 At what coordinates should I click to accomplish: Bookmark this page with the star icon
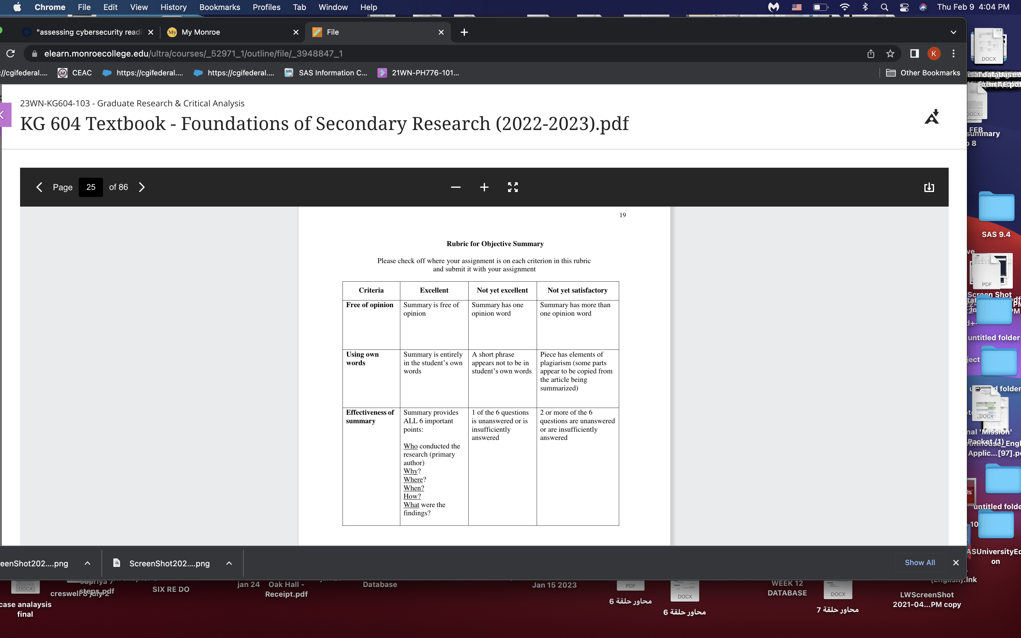[x=890, y=53]
